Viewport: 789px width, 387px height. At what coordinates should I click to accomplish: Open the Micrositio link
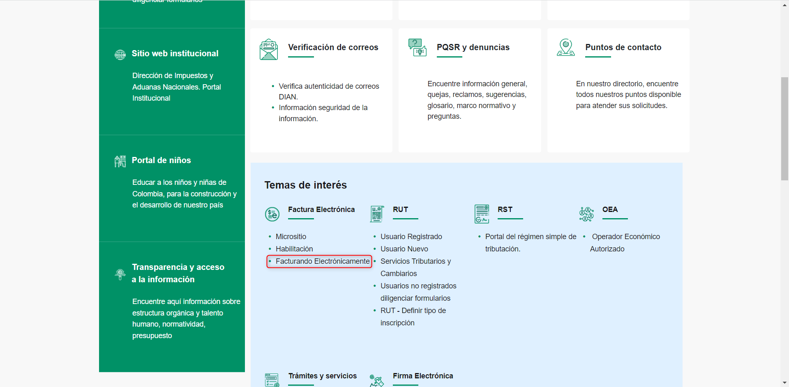coord(291,237)
